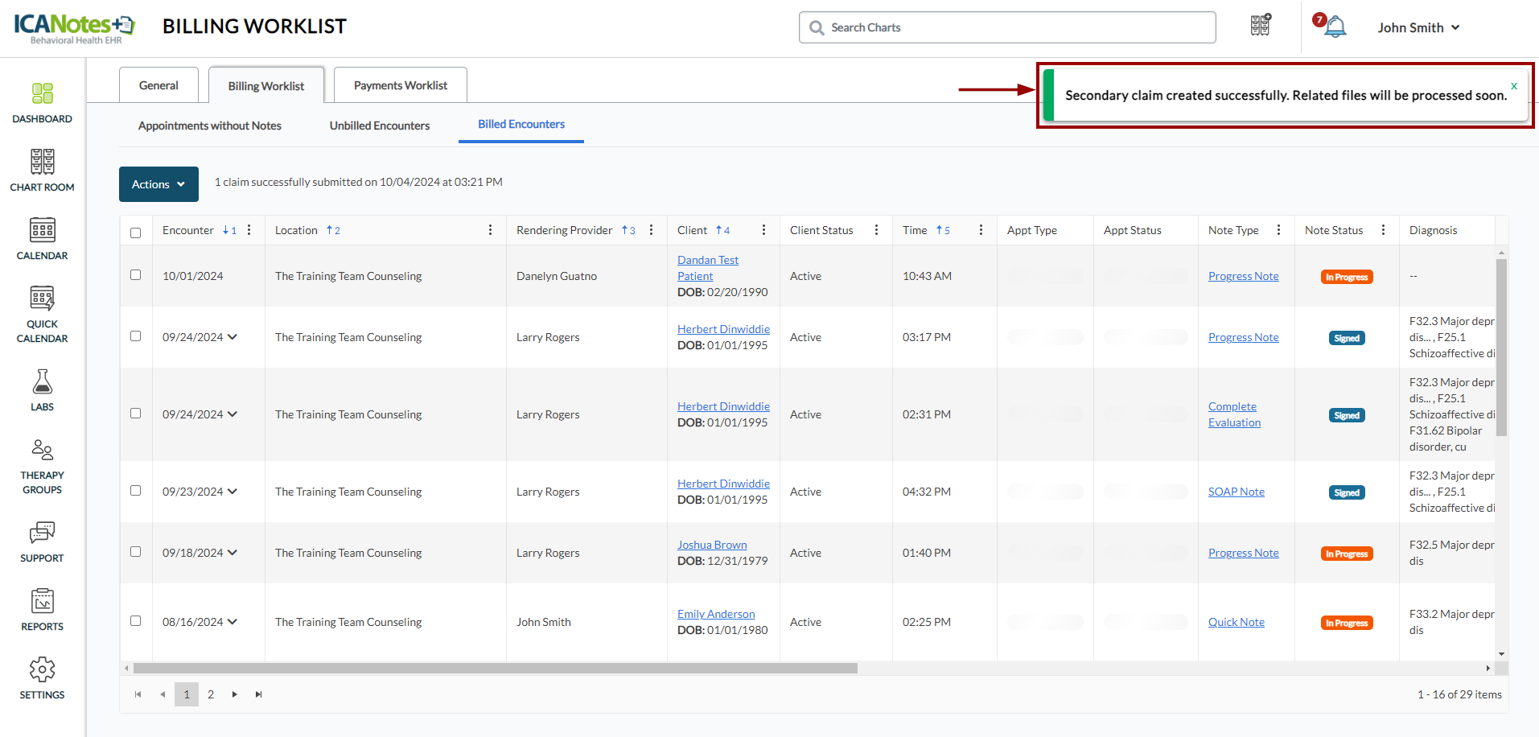Click the notifications bell icon
The image size is (1539, 737).
coord(1335,27)
